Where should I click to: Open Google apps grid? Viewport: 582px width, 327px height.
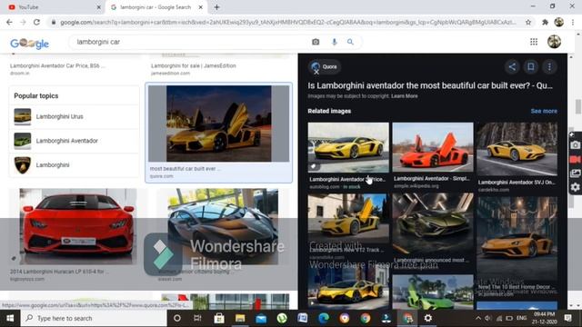pyautogui.click(x=534, y=42)
